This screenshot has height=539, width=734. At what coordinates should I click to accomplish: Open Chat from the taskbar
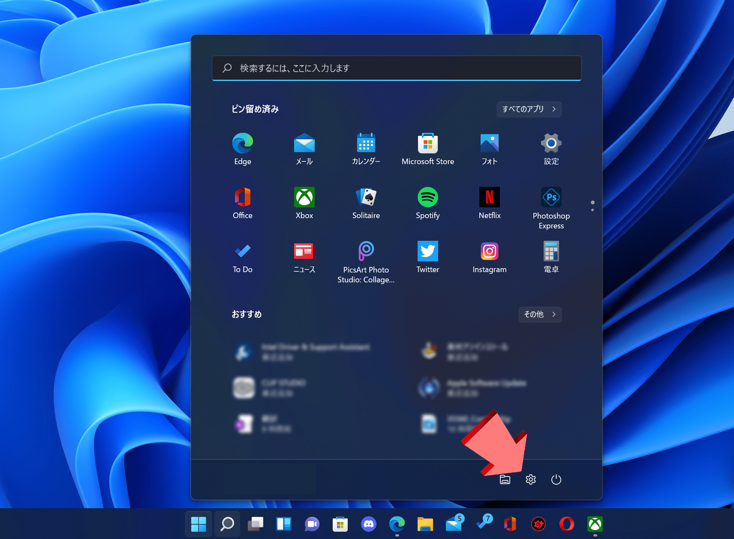click(312, 524)
